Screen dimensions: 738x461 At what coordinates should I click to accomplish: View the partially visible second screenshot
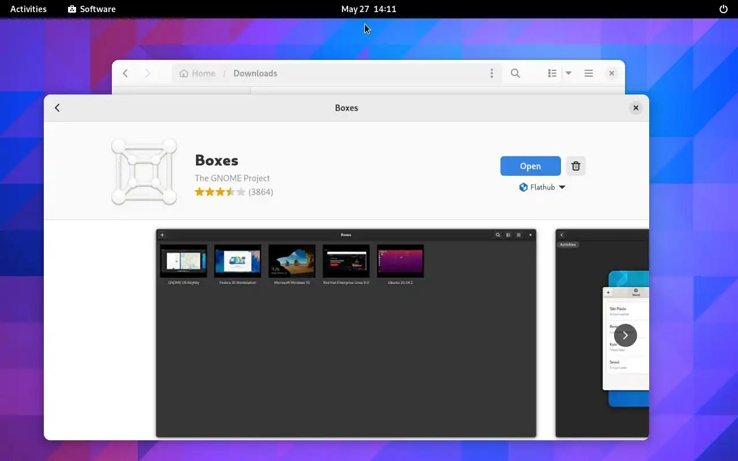pos(602,333)
